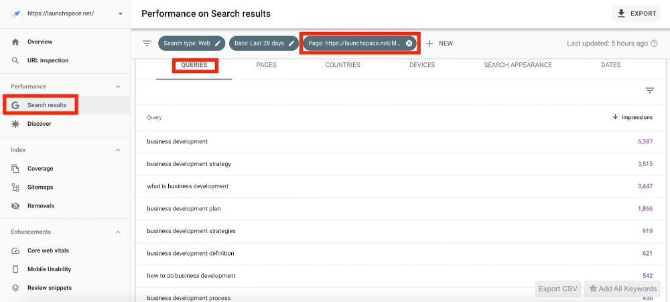Click the Overview home icon

click(15, 42)
